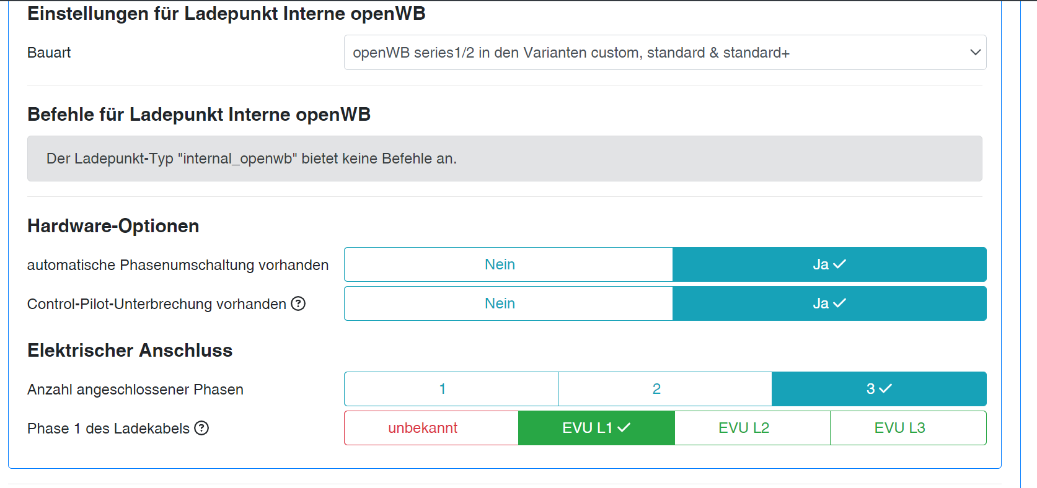The image size is (1037, 488).
Task: Choose 3 connected phases
Action: click(x=879, y=389)
